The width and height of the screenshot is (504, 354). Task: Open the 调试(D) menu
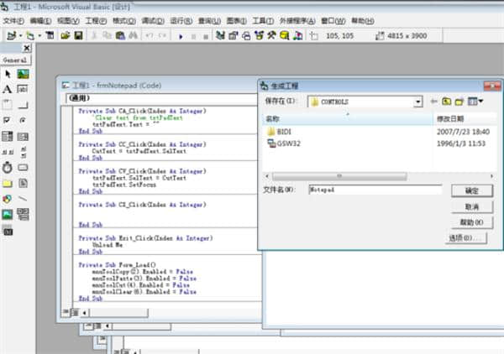coord(152,19)
